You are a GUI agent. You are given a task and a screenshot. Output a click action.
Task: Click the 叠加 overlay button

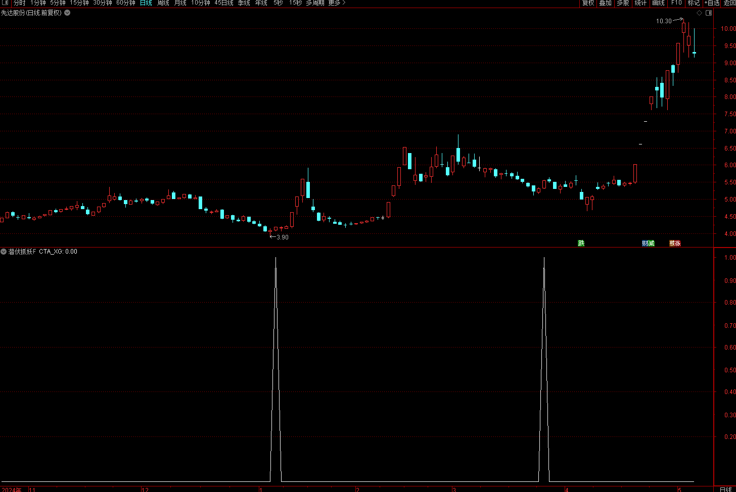[606, 3]
